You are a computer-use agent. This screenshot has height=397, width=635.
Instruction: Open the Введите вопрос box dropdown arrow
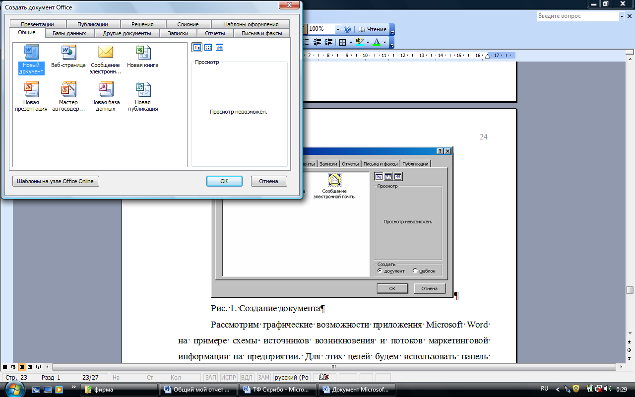tap(622, 16)
